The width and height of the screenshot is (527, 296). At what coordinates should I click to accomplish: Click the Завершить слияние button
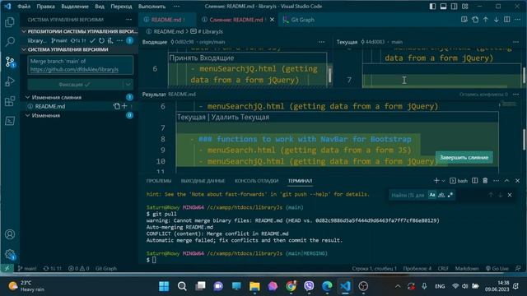click(x=464, y=157)
